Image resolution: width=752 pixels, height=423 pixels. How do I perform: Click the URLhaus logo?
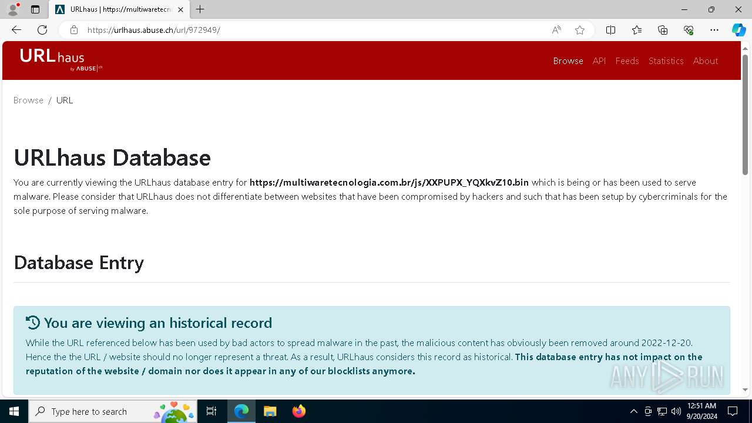61,60
